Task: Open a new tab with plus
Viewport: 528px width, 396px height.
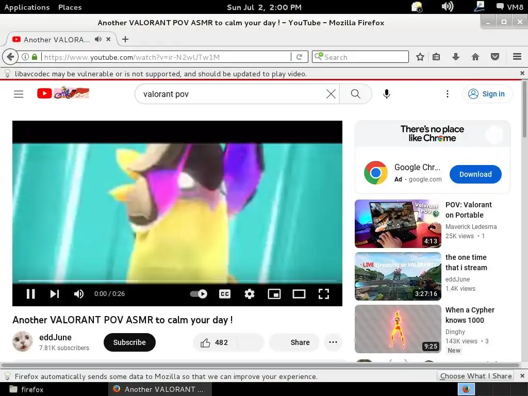Action: pos(125,39)
